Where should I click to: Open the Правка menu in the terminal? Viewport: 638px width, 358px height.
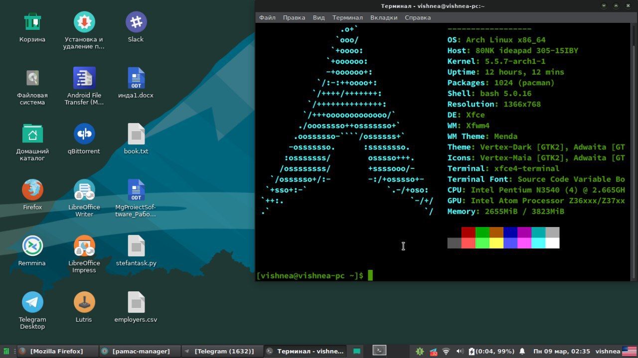click(294, 17)
